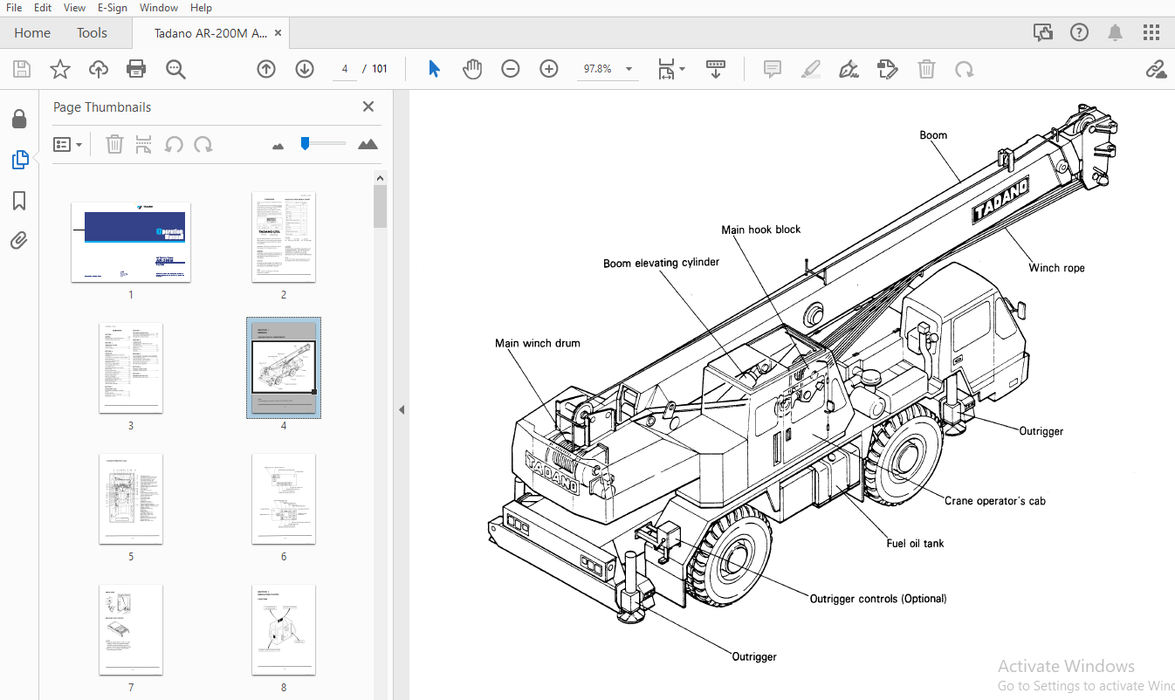The height and width of the screenshot is (700, 1175).
Task: Print the document
Action: point(136,69)
